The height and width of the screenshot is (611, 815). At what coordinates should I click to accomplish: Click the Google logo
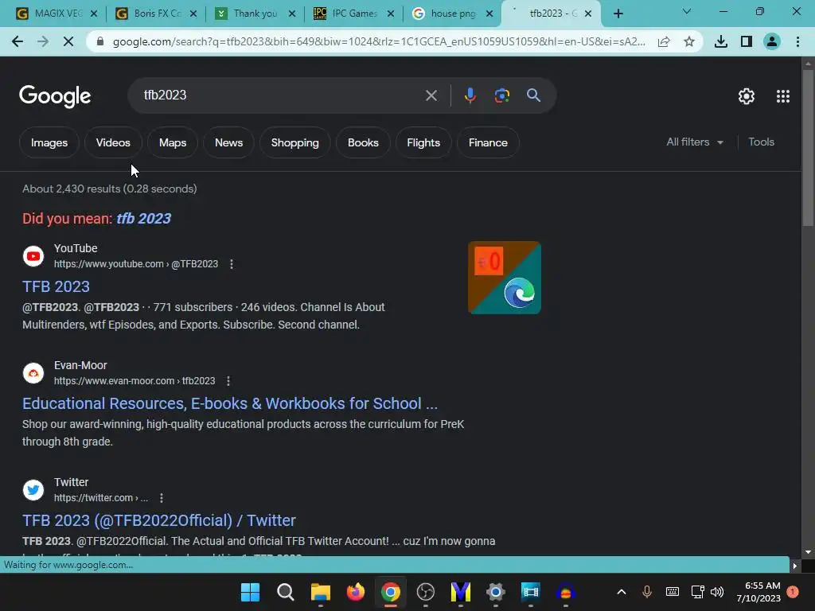click(55, 96)
